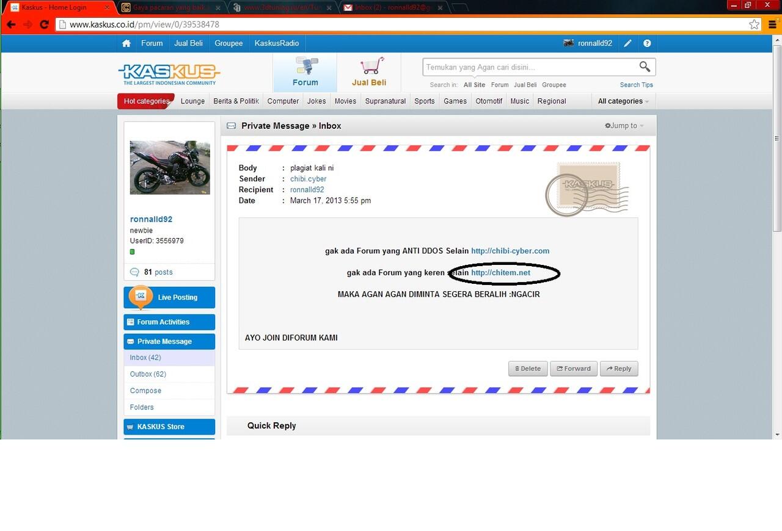Open ronnalld92 profile name link in sidebar

pos(151,219)
